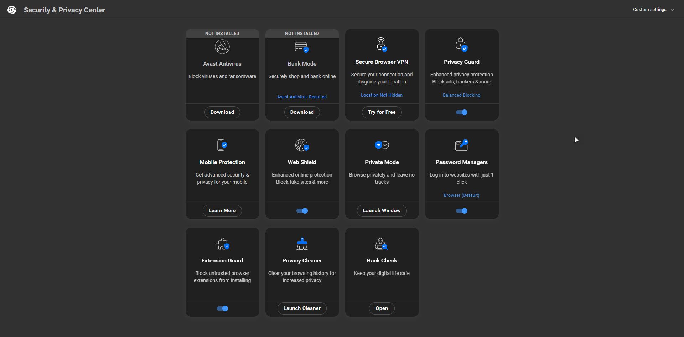684x337 pixels.
Task: Click the Avast Antivirus Required link
Action: click(x=302, y=97)
